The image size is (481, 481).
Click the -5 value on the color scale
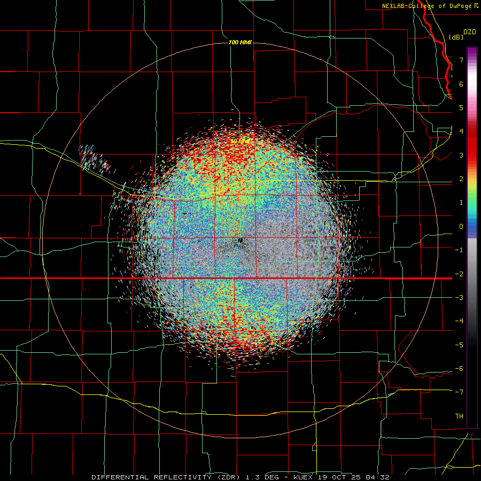click(459, 345)
